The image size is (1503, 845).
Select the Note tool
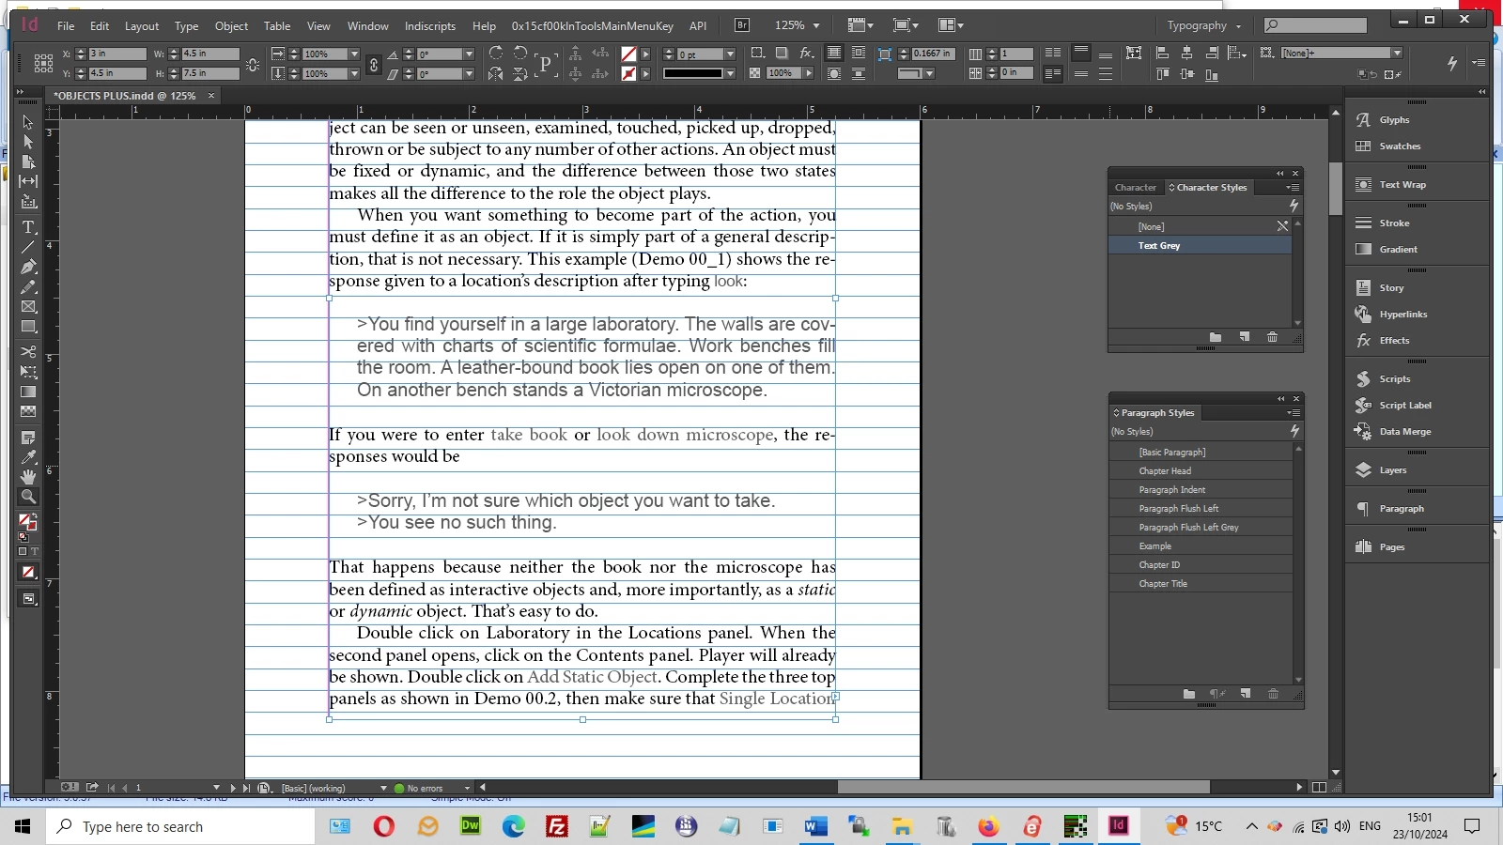point(28,438)
